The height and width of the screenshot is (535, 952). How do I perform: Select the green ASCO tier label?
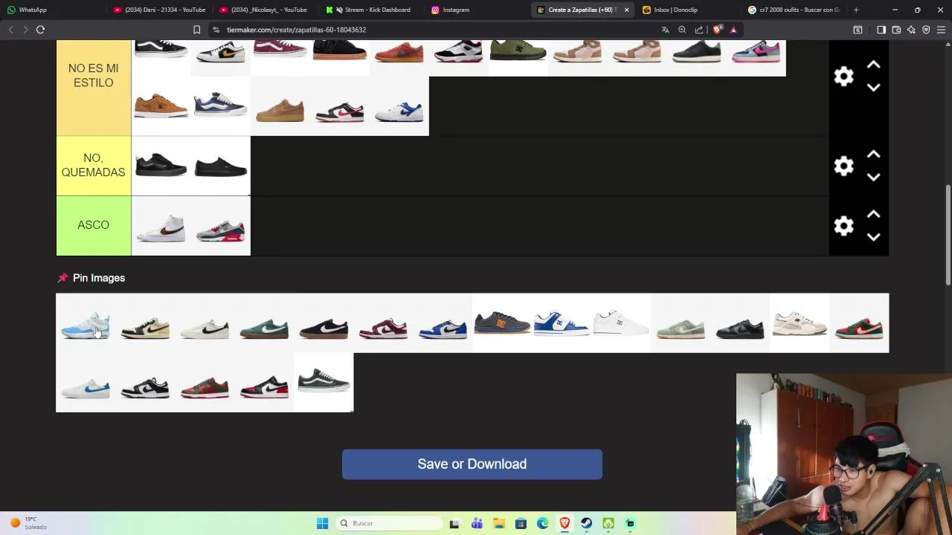tap(94, 225)
